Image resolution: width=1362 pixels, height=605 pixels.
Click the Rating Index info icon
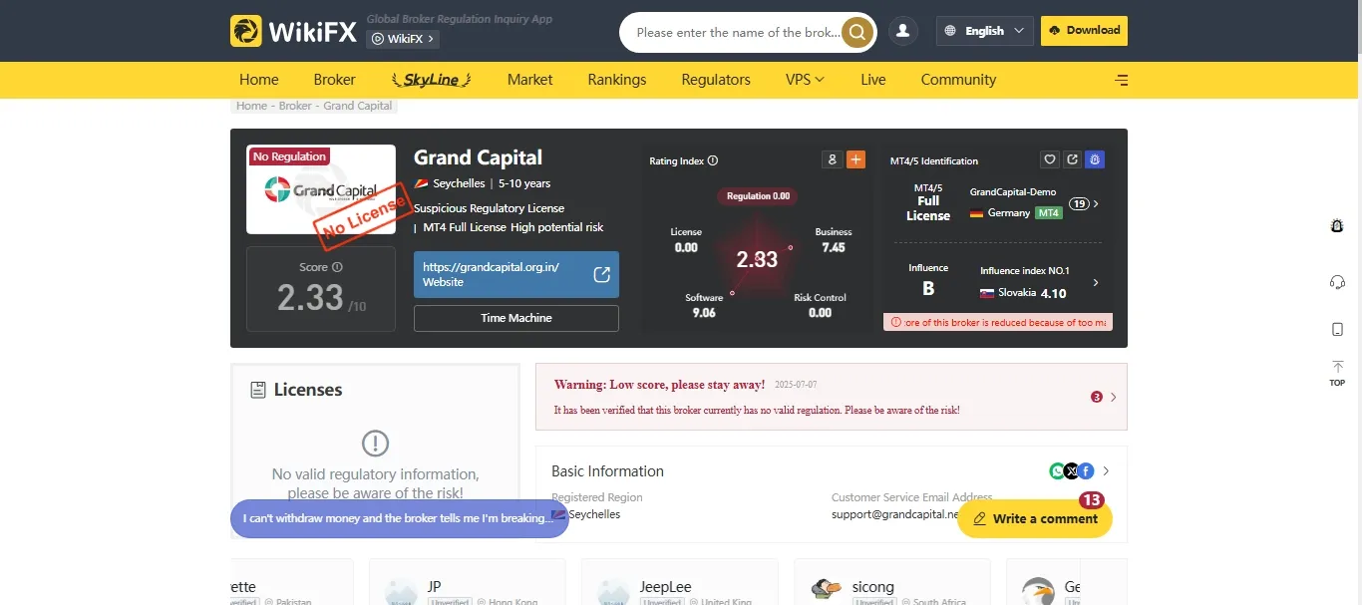pos(713,160)
